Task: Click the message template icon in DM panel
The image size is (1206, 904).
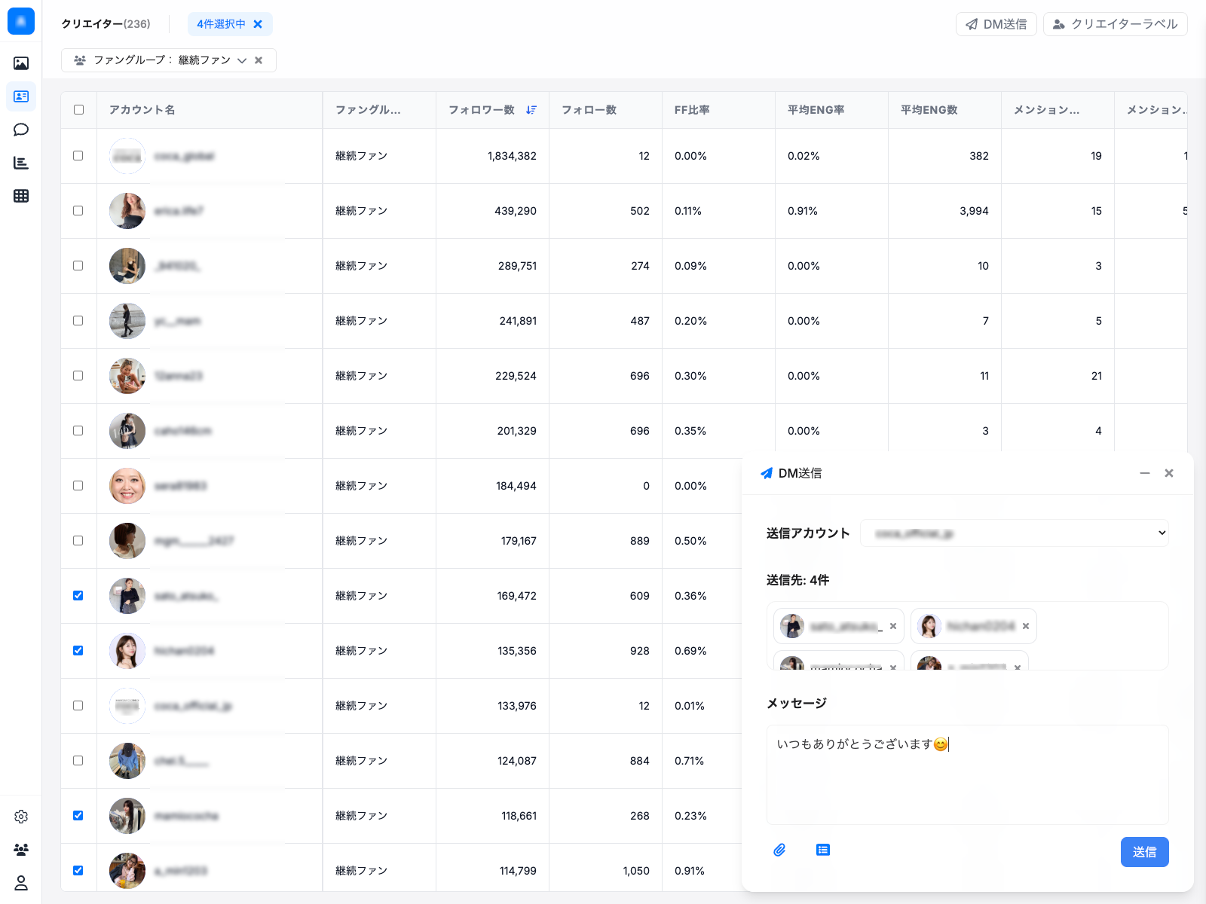Action: click(x=823, y=850)
